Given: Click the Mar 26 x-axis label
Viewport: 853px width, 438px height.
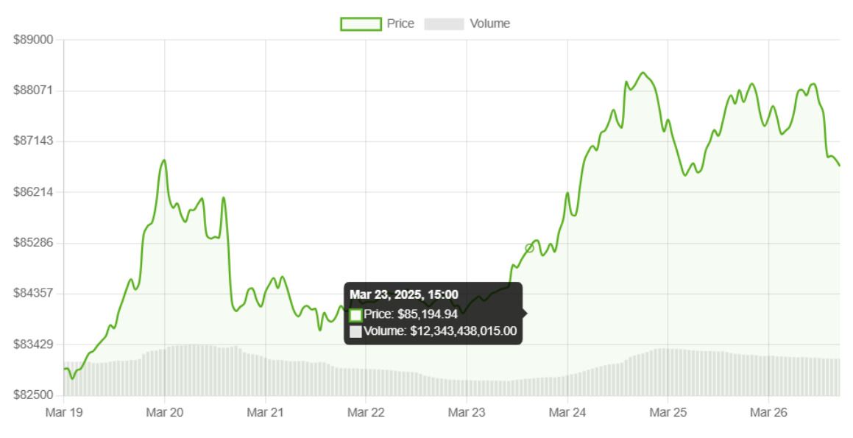Looking at the screenshot, I should 768,412.
